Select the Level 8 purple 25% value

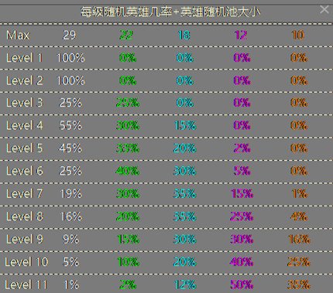(242, 216)
